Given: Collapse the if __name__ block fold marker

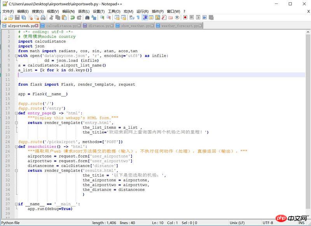Looking at the screenshot, I should click(16, 204).
